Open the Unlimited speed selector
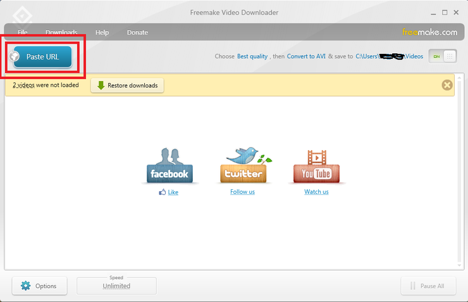Image resolution: width=468 pixels, height=302 pixels. pyautogui.click(x=116, y=286)
